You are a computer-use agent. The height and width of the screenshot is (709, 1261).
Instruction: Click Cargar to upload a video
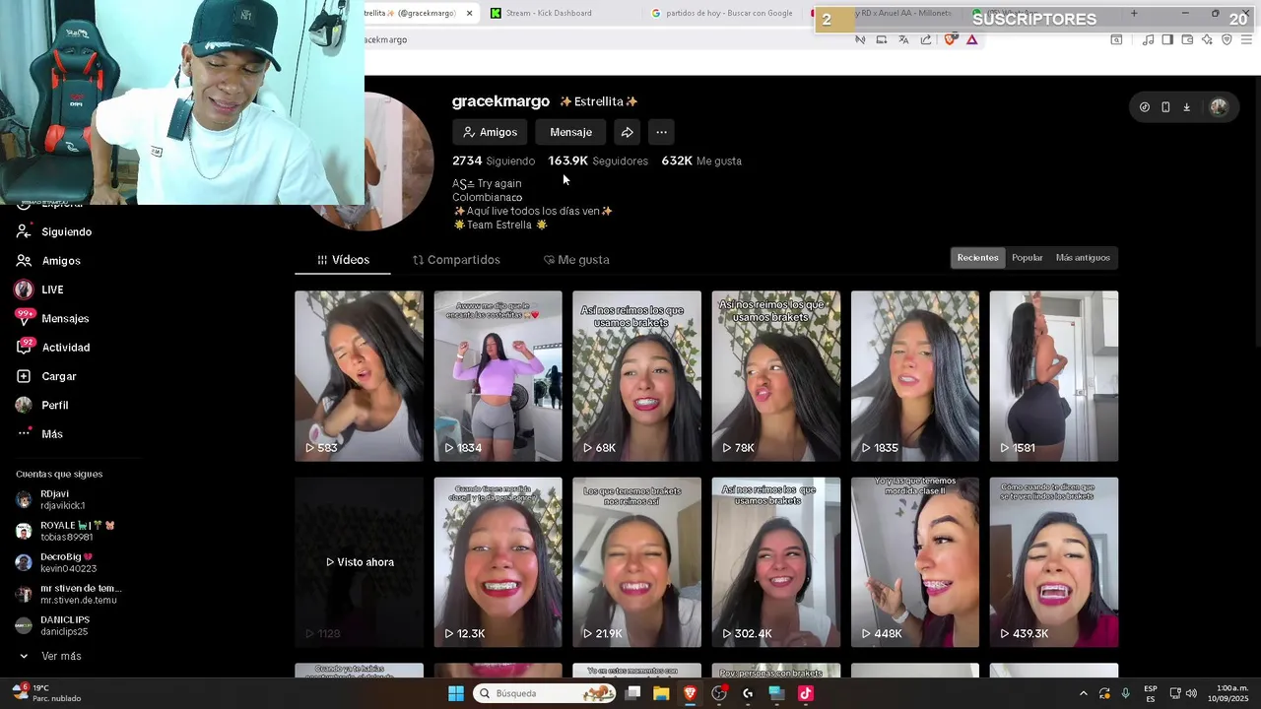point(46,376)
